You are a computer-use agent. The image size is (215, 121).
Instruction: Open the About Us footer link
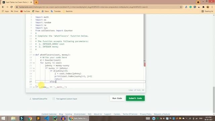click(x=98, y=114)
